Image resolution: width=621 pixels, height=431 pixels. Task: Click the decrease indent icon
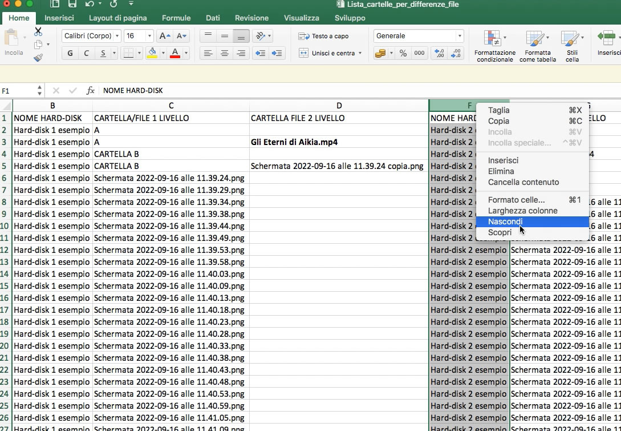260,53
